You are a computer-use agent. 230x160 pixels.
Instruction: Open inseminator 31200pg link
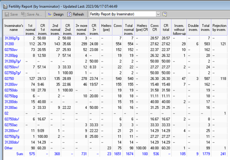pyautogui.click(x=11, y=56)
